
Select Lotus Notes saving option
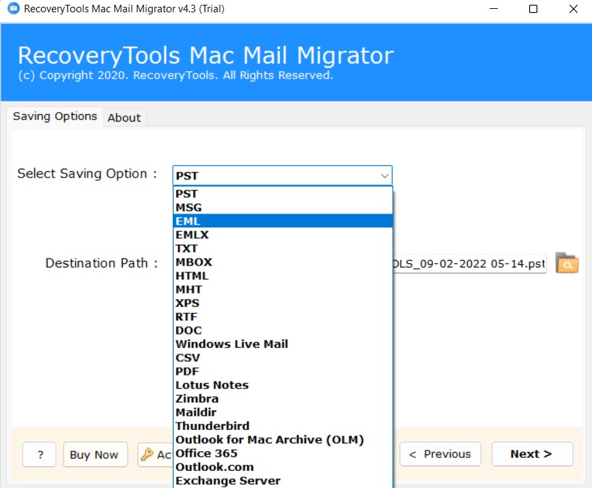pyautogui.click(x=283, y=384)
